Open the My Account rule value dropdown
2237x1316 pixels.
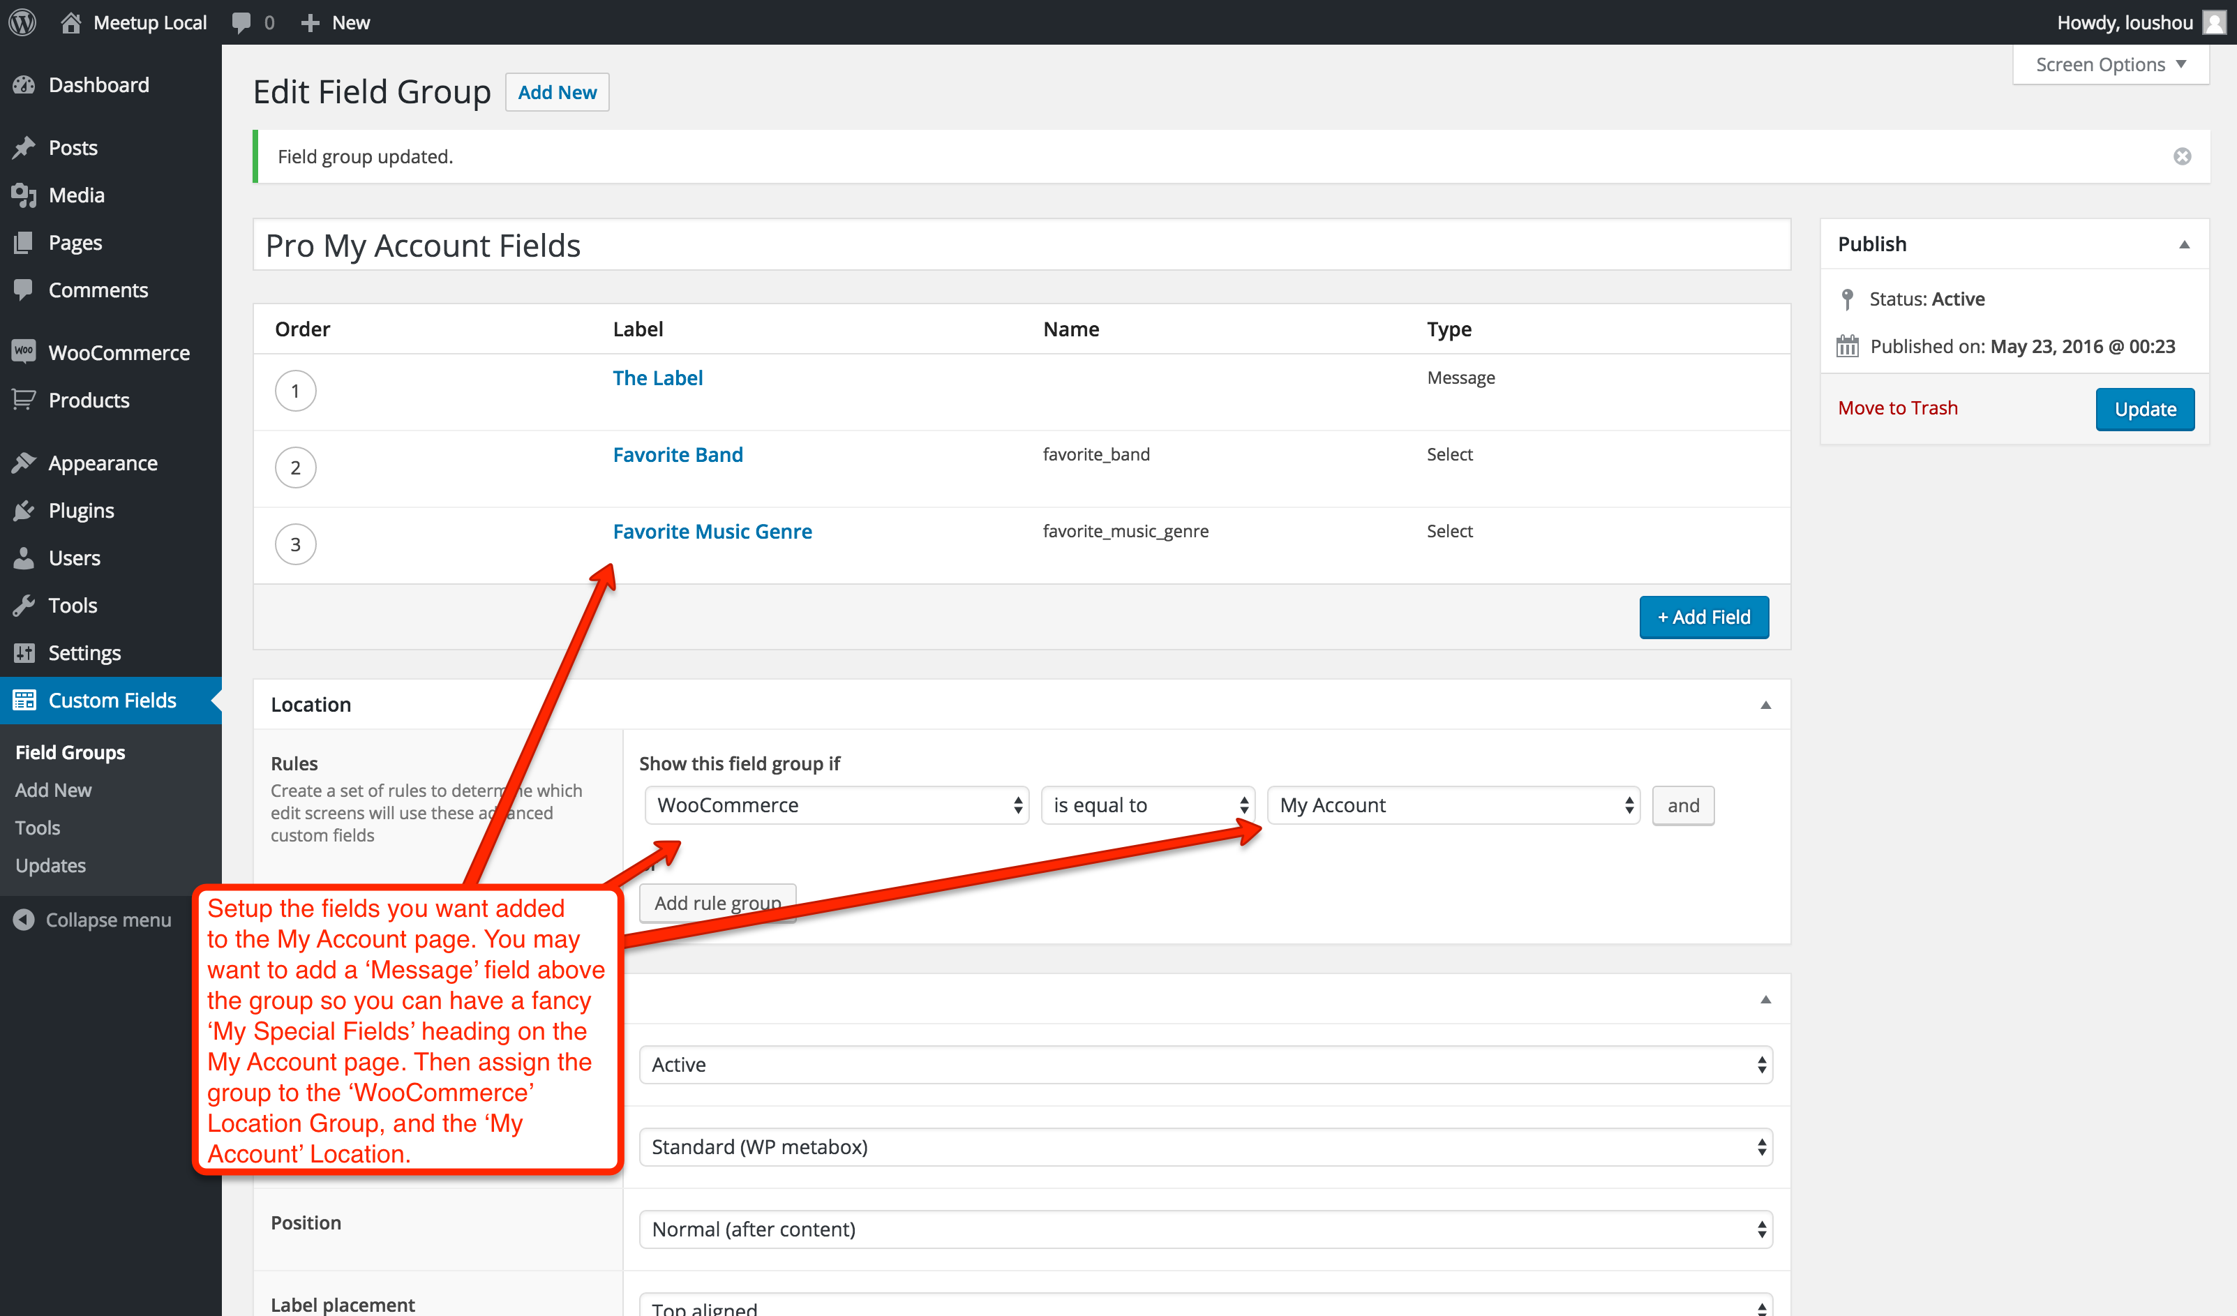point(1453,805)
